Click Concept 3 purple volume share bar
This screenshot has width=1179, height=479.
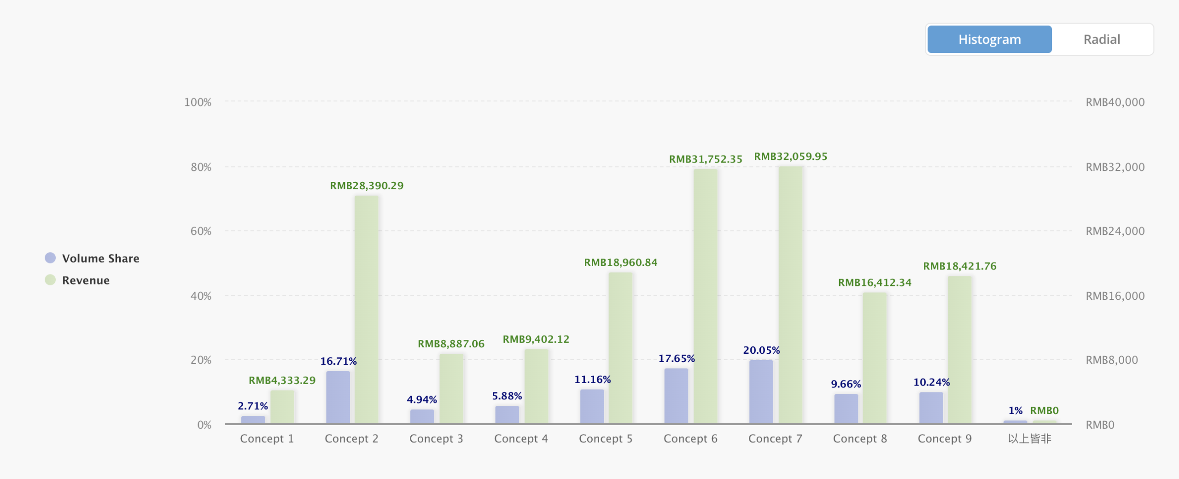pyautogui.click(x=422, y=416)
